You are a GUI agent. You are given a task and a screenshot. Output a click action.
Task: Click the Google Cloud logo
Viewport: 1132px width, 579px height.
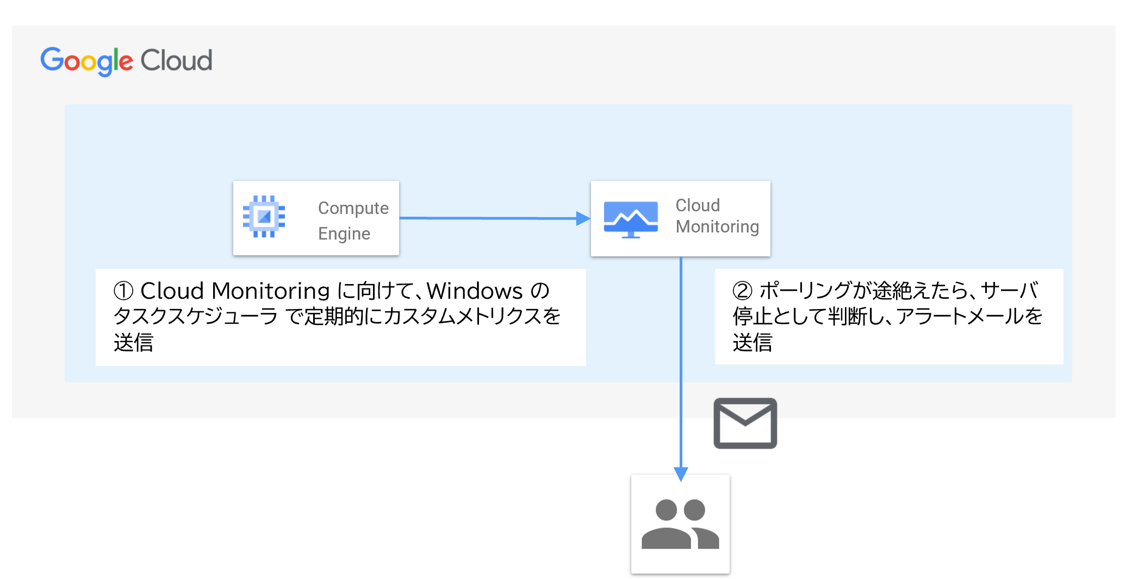126,61
